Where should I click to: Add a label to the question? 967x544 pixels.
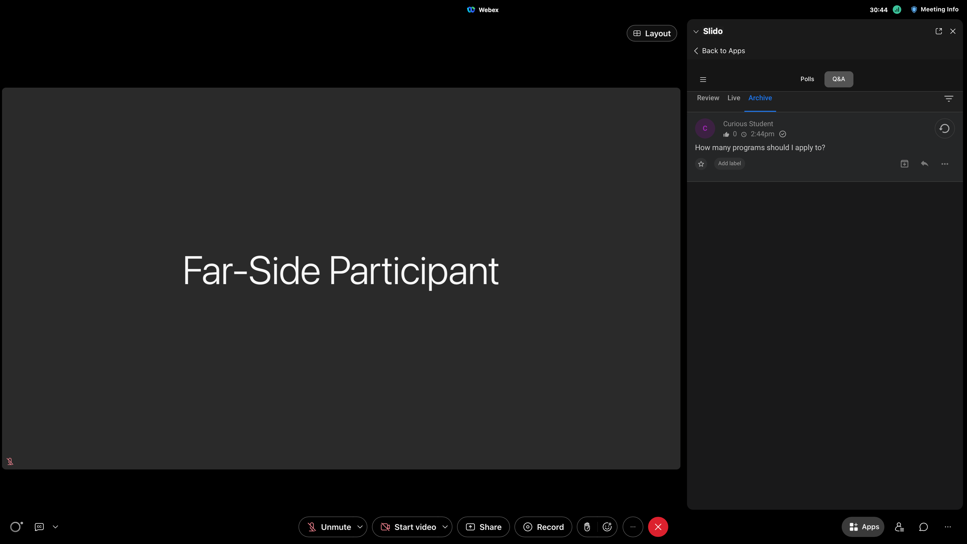pos(729,163)
